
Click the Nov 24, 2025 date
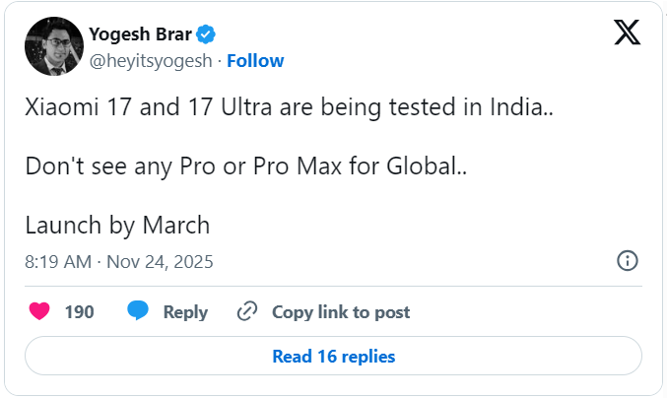161,262
